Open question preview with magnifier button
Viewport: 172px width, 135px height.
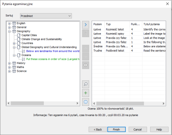point(85,84)
